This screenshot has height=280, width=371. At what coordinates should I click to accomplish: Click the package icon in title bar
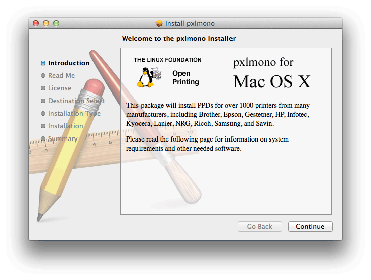(159, 23)
